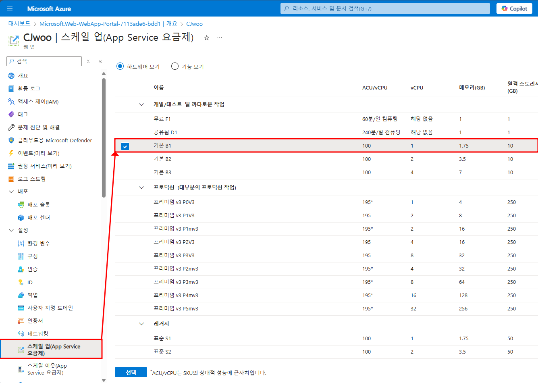The width and height of the screenshot is (538, 383).
Task: Click the Azure resource search box
Action: pos(385,8)
